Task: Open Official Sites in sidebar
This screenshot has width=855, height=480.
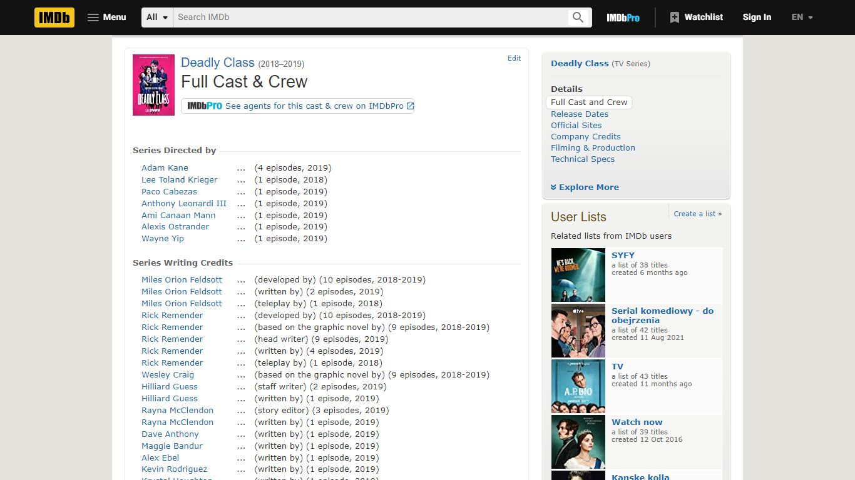Action: point(576,126)
